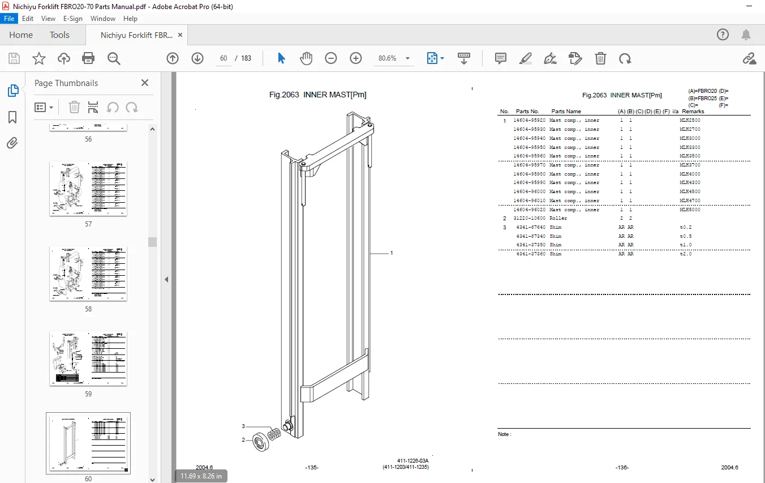Viewport: 765px width, 483px height.
Task: Click the MLH2500 remark cell
Action: click(690, 121)
